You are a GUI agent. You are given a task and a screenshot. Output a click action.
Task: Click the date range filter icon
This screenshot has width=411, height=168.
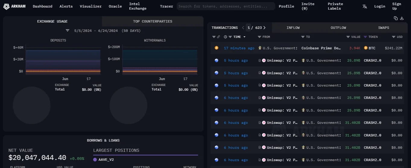click(68, 31)
